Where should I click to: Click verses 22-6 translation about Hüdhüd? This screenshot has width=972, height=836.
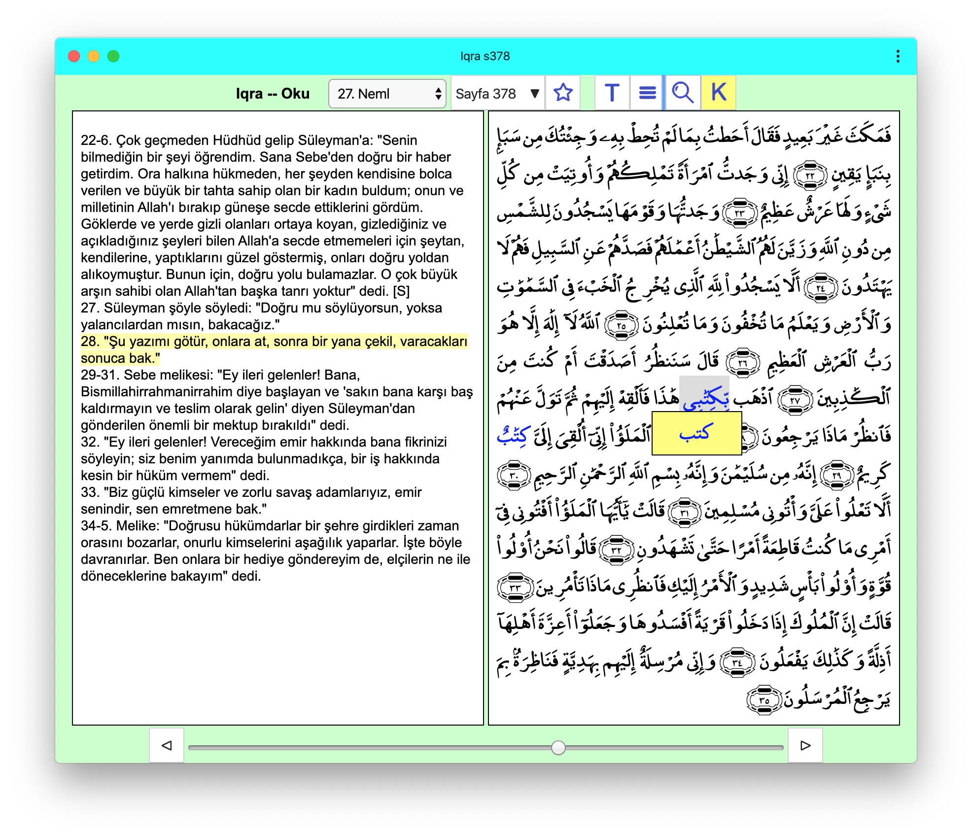tap(273, 215)
